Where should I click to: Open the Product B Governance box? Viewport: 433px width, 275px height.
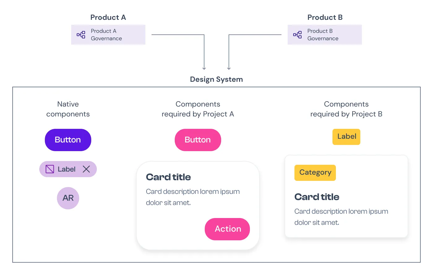coord(325,35)
